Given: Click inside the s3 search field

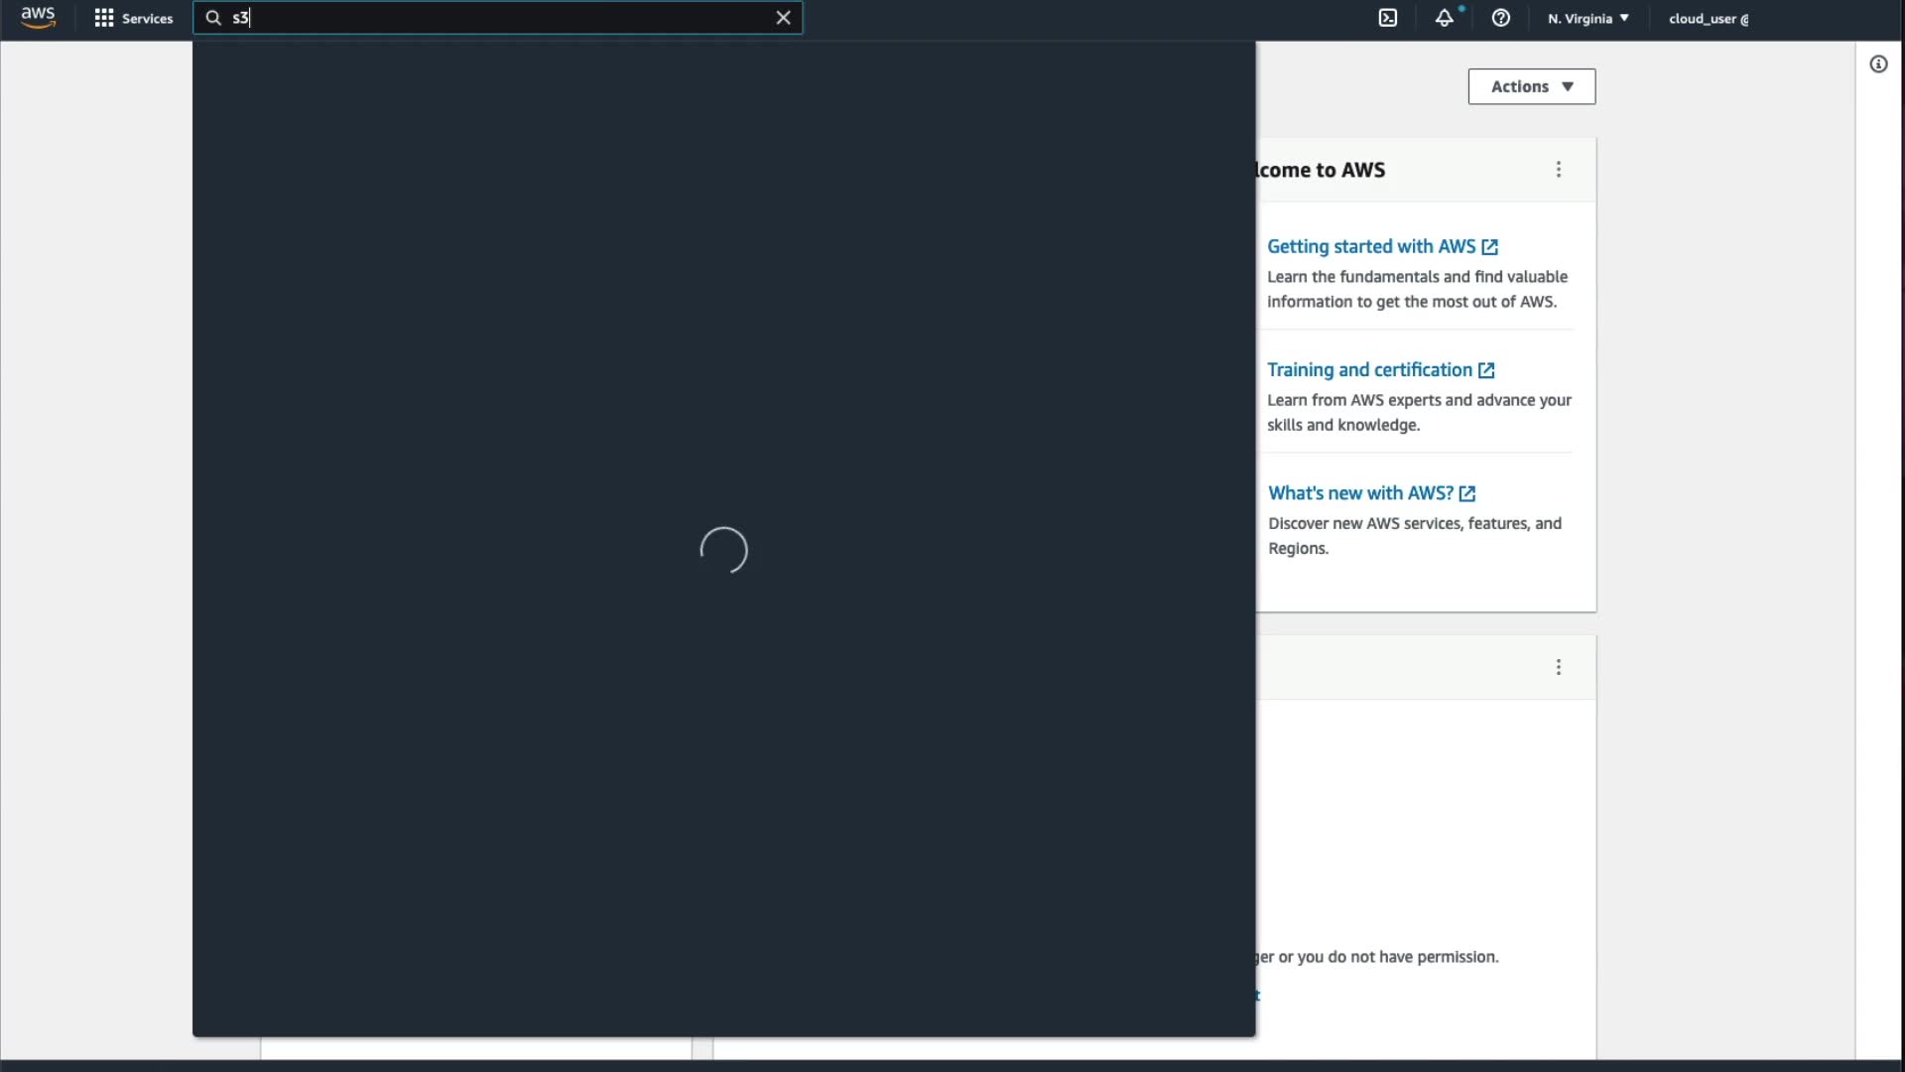Looking at the screenshot, I should [496, 18].
